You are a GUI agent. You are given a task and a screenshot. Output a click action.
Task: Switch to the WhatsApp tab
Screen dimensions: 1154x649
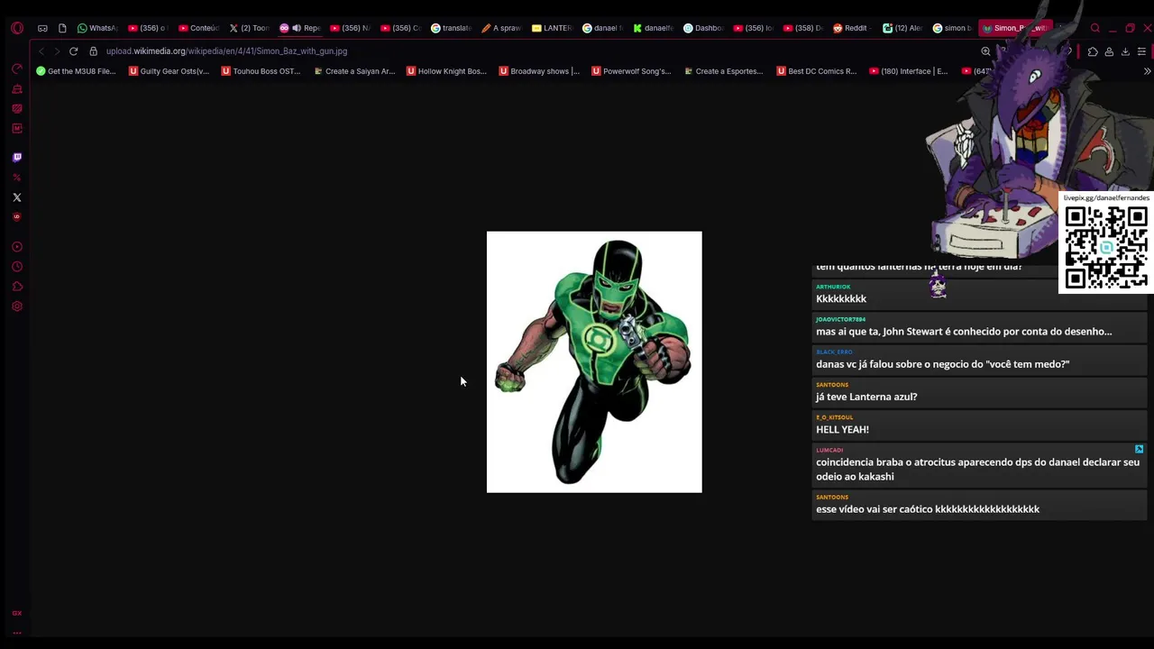97,28
